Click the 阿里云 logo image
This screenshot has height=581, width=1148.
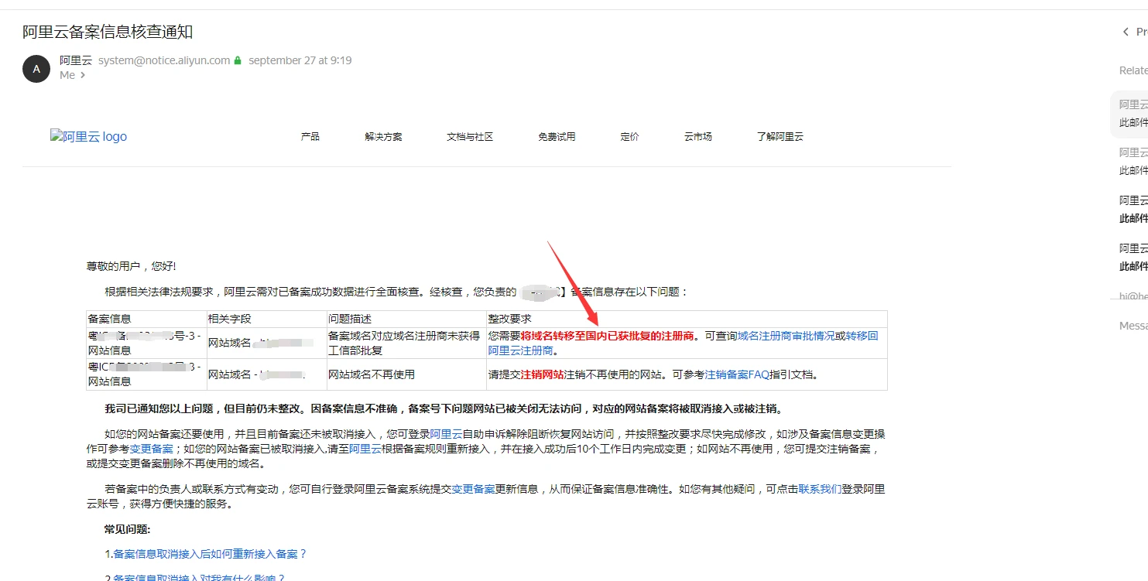[88, 137]
